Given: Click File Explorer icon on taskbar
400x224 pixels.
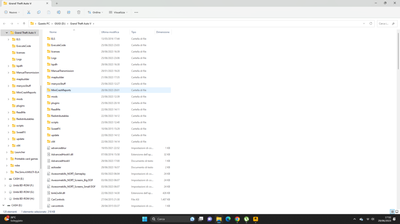Looking at the screenshot, I should 219,219.
